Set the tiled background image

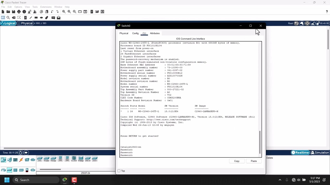click(313, 23)
